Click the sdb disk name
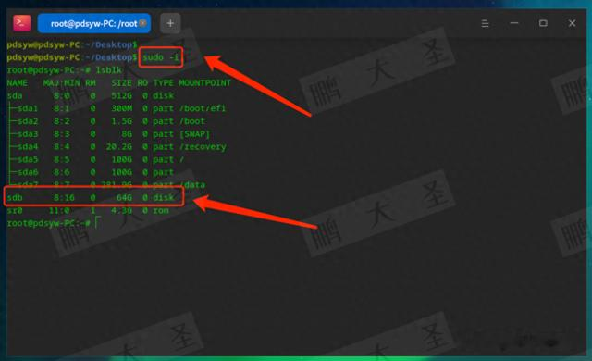592x361 pixels. (x=15, y=198)
